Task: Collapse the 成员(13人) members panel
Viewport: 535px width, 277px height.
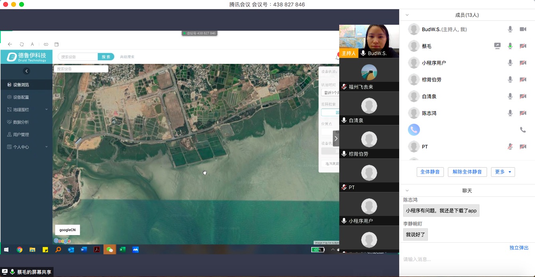Action: (407, 15)
